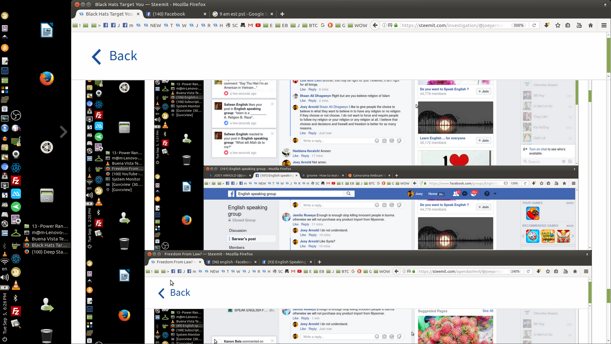Open the '>' bookmarks folder
The image size is (611, 344).
tap(96, 25)
